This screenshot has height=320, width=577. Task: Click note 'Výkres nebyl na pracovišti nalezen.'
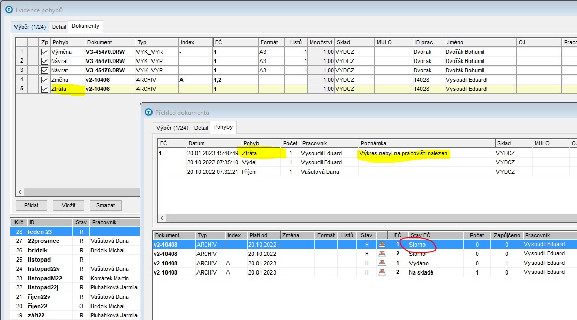click(x=404, y=153)
